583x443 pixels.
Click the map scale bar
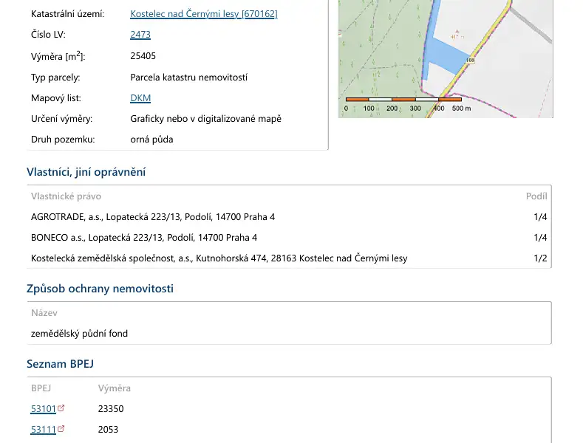pos(403,99)
